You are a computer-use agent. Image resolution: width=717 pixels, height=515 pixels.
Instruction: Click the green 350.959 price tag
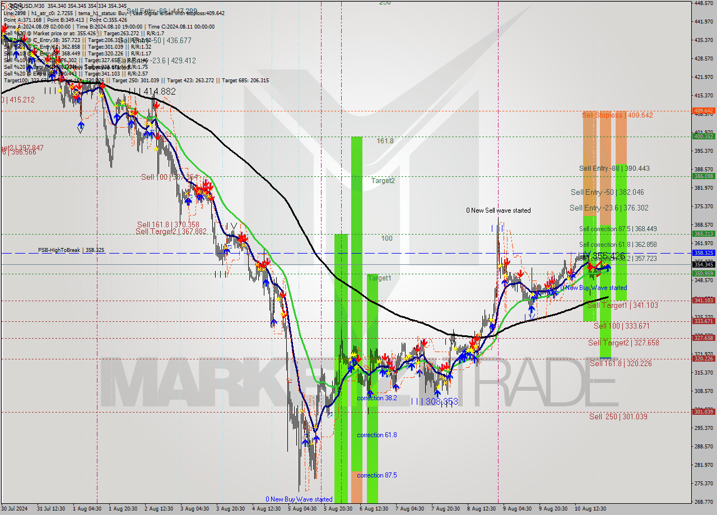point(704,274)
